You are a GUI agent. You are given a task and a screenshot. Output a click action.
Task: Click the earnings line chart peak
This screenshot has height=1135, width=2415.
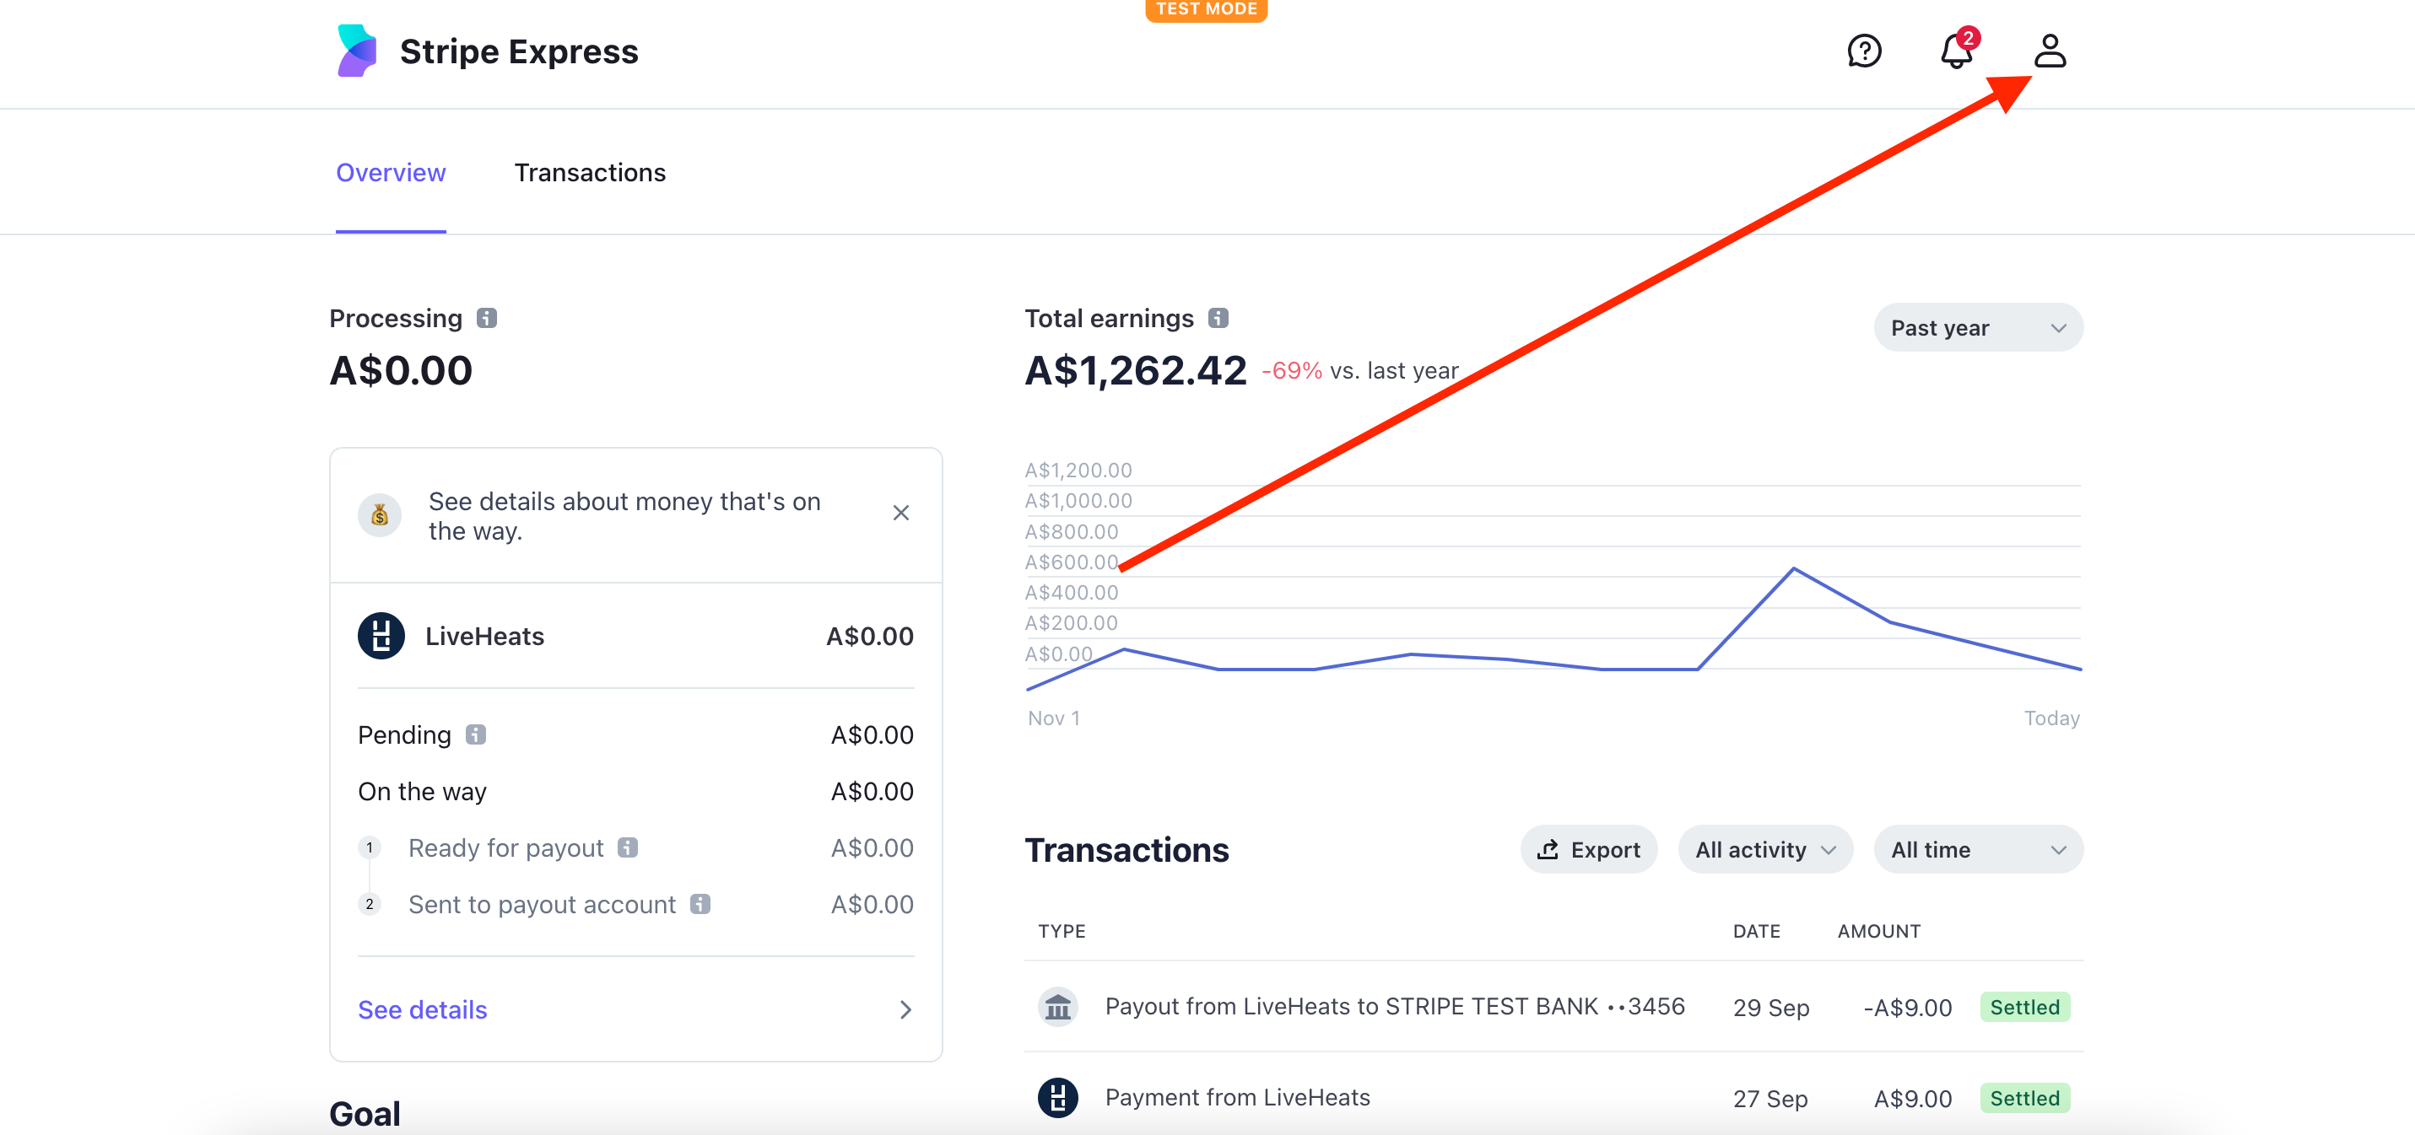(x=1793, y=568)
